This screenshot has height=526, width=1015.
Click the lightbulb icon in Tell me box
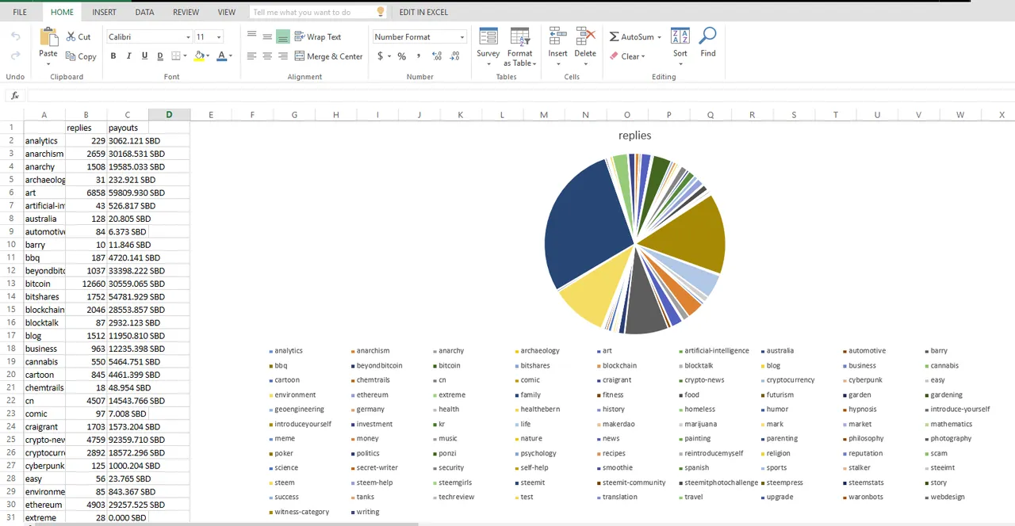(381, 12)
